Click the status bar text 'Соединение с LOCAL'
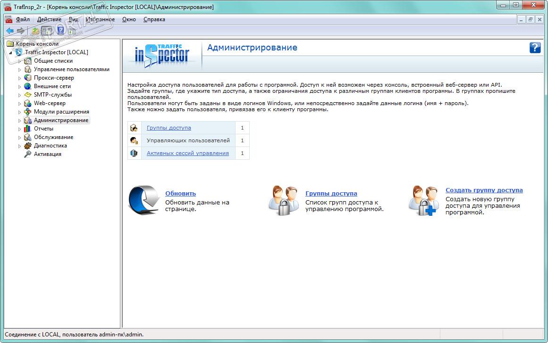Viewport: 548px width, 343px height. click(x=33, y=334)
